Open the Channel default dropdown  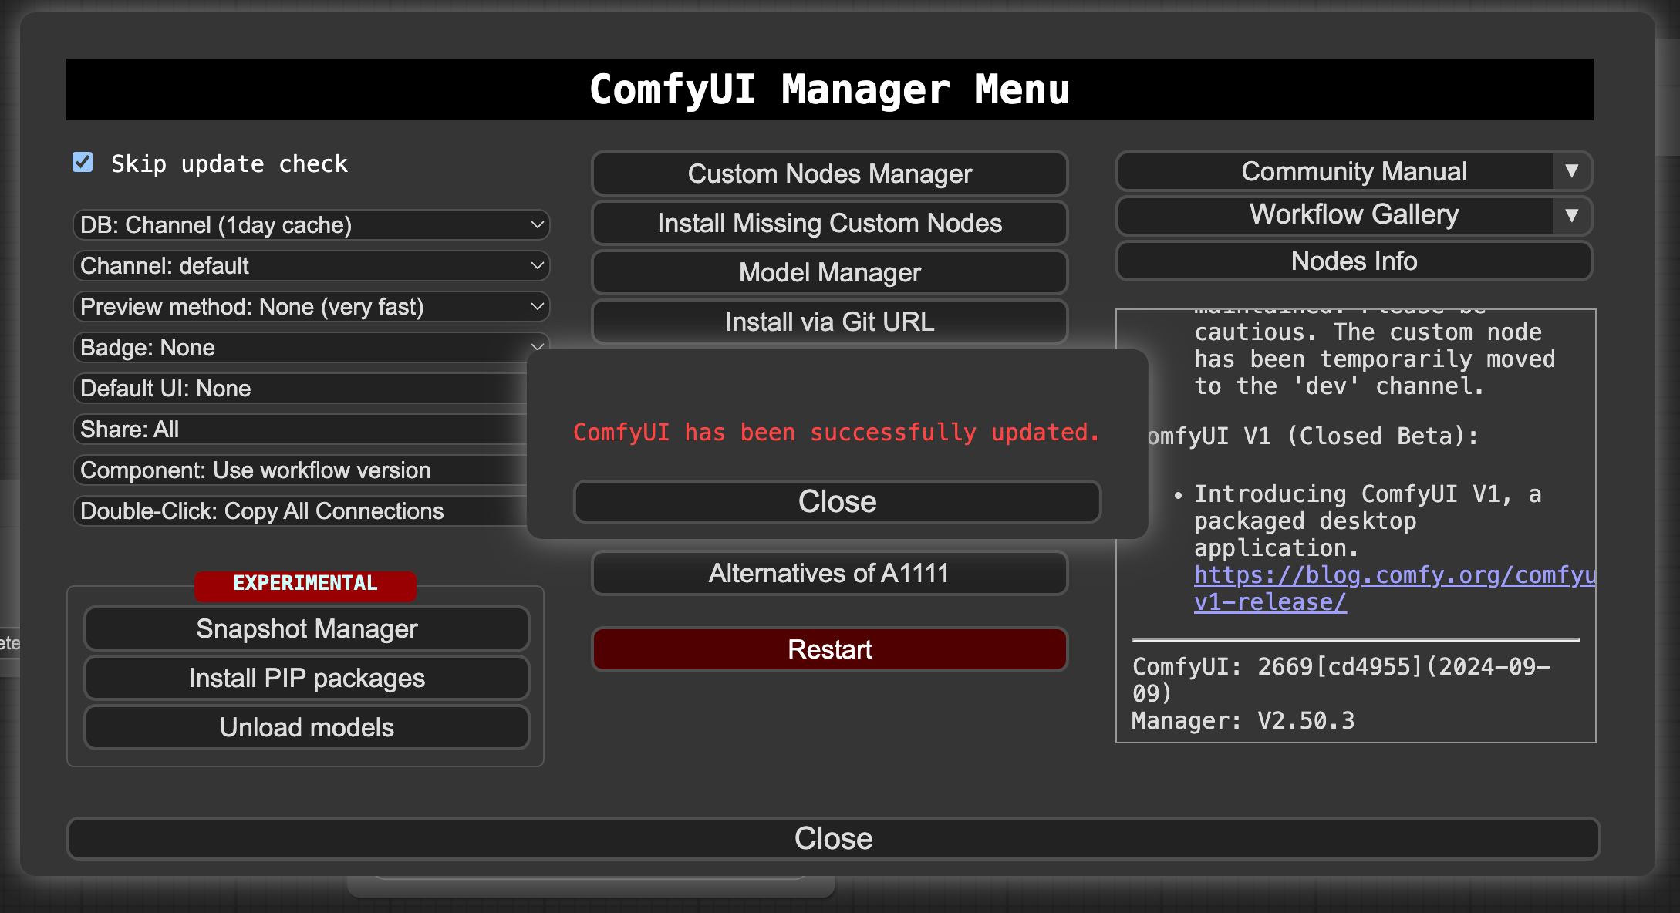coord(310,266)
